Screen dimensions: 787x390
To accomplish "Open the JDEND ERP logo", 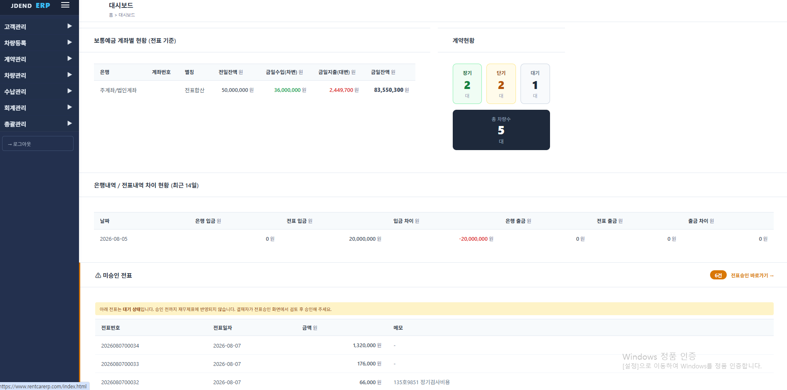I will (x=30, y=5).
